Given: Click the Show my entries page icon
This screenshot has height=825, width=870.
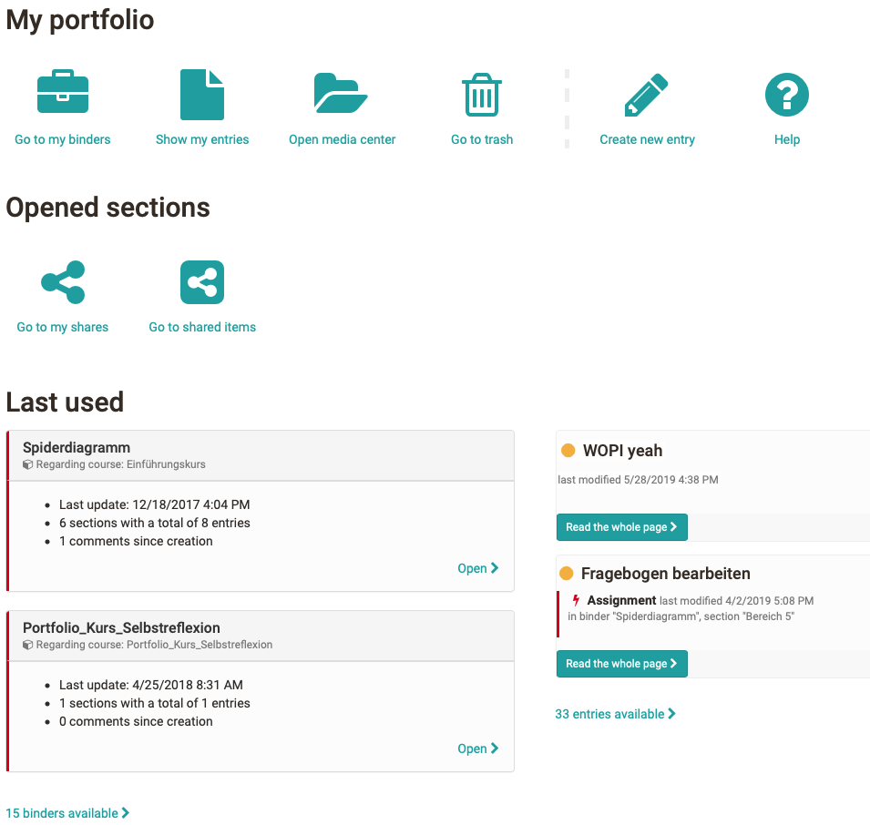Looking at the screenshot, I should (201, 93).
